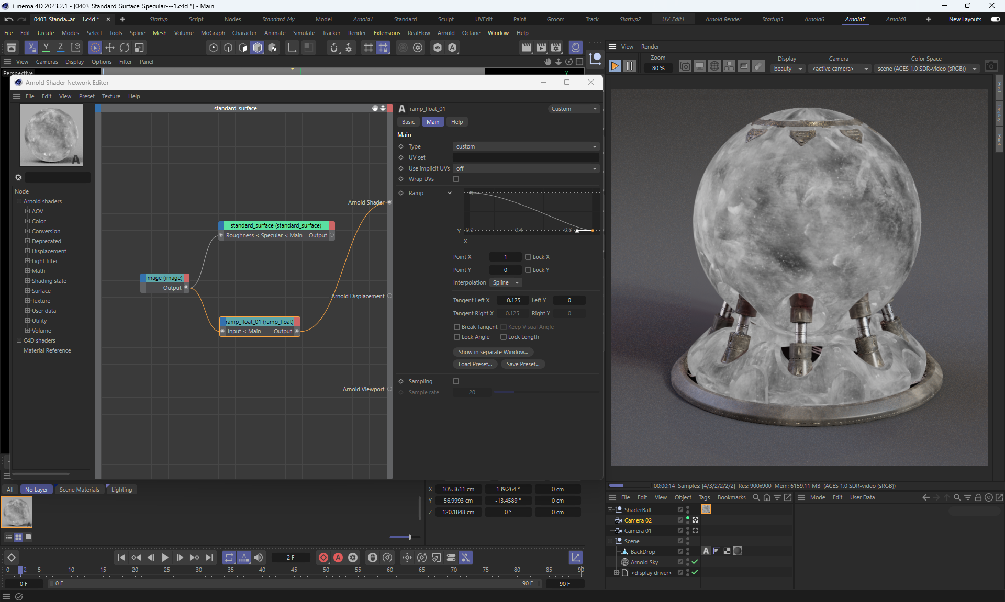Click the Load Preset button
This screenshot has width=1005, height=602.
pos(475,364)
